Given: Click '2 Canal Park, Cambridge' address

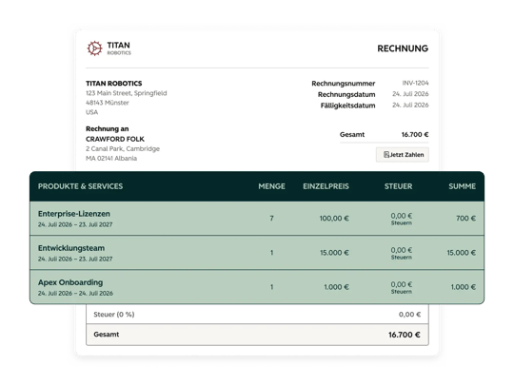Looking at the screenshot, I should coord(123,148).
